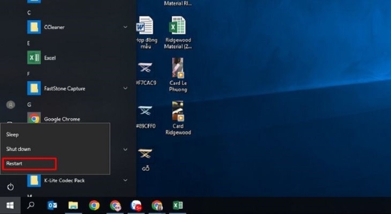Expand the FastStone Capture chevron
This screenshot has height=214, width=391.
tap(126, 88)
